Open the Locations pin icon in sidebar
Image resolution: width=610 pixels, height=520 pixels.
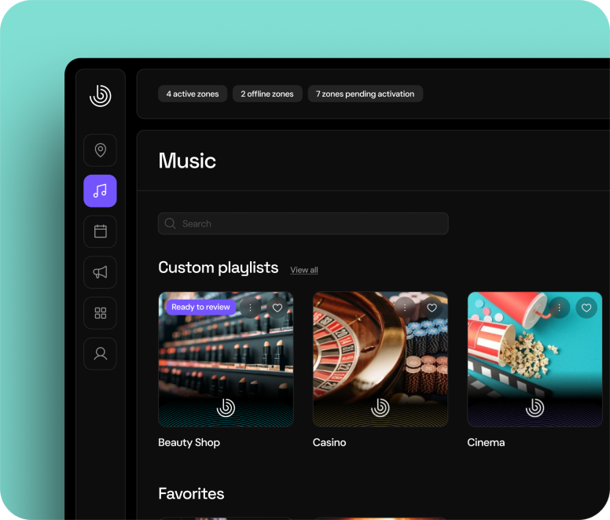(x=101, y=150)
